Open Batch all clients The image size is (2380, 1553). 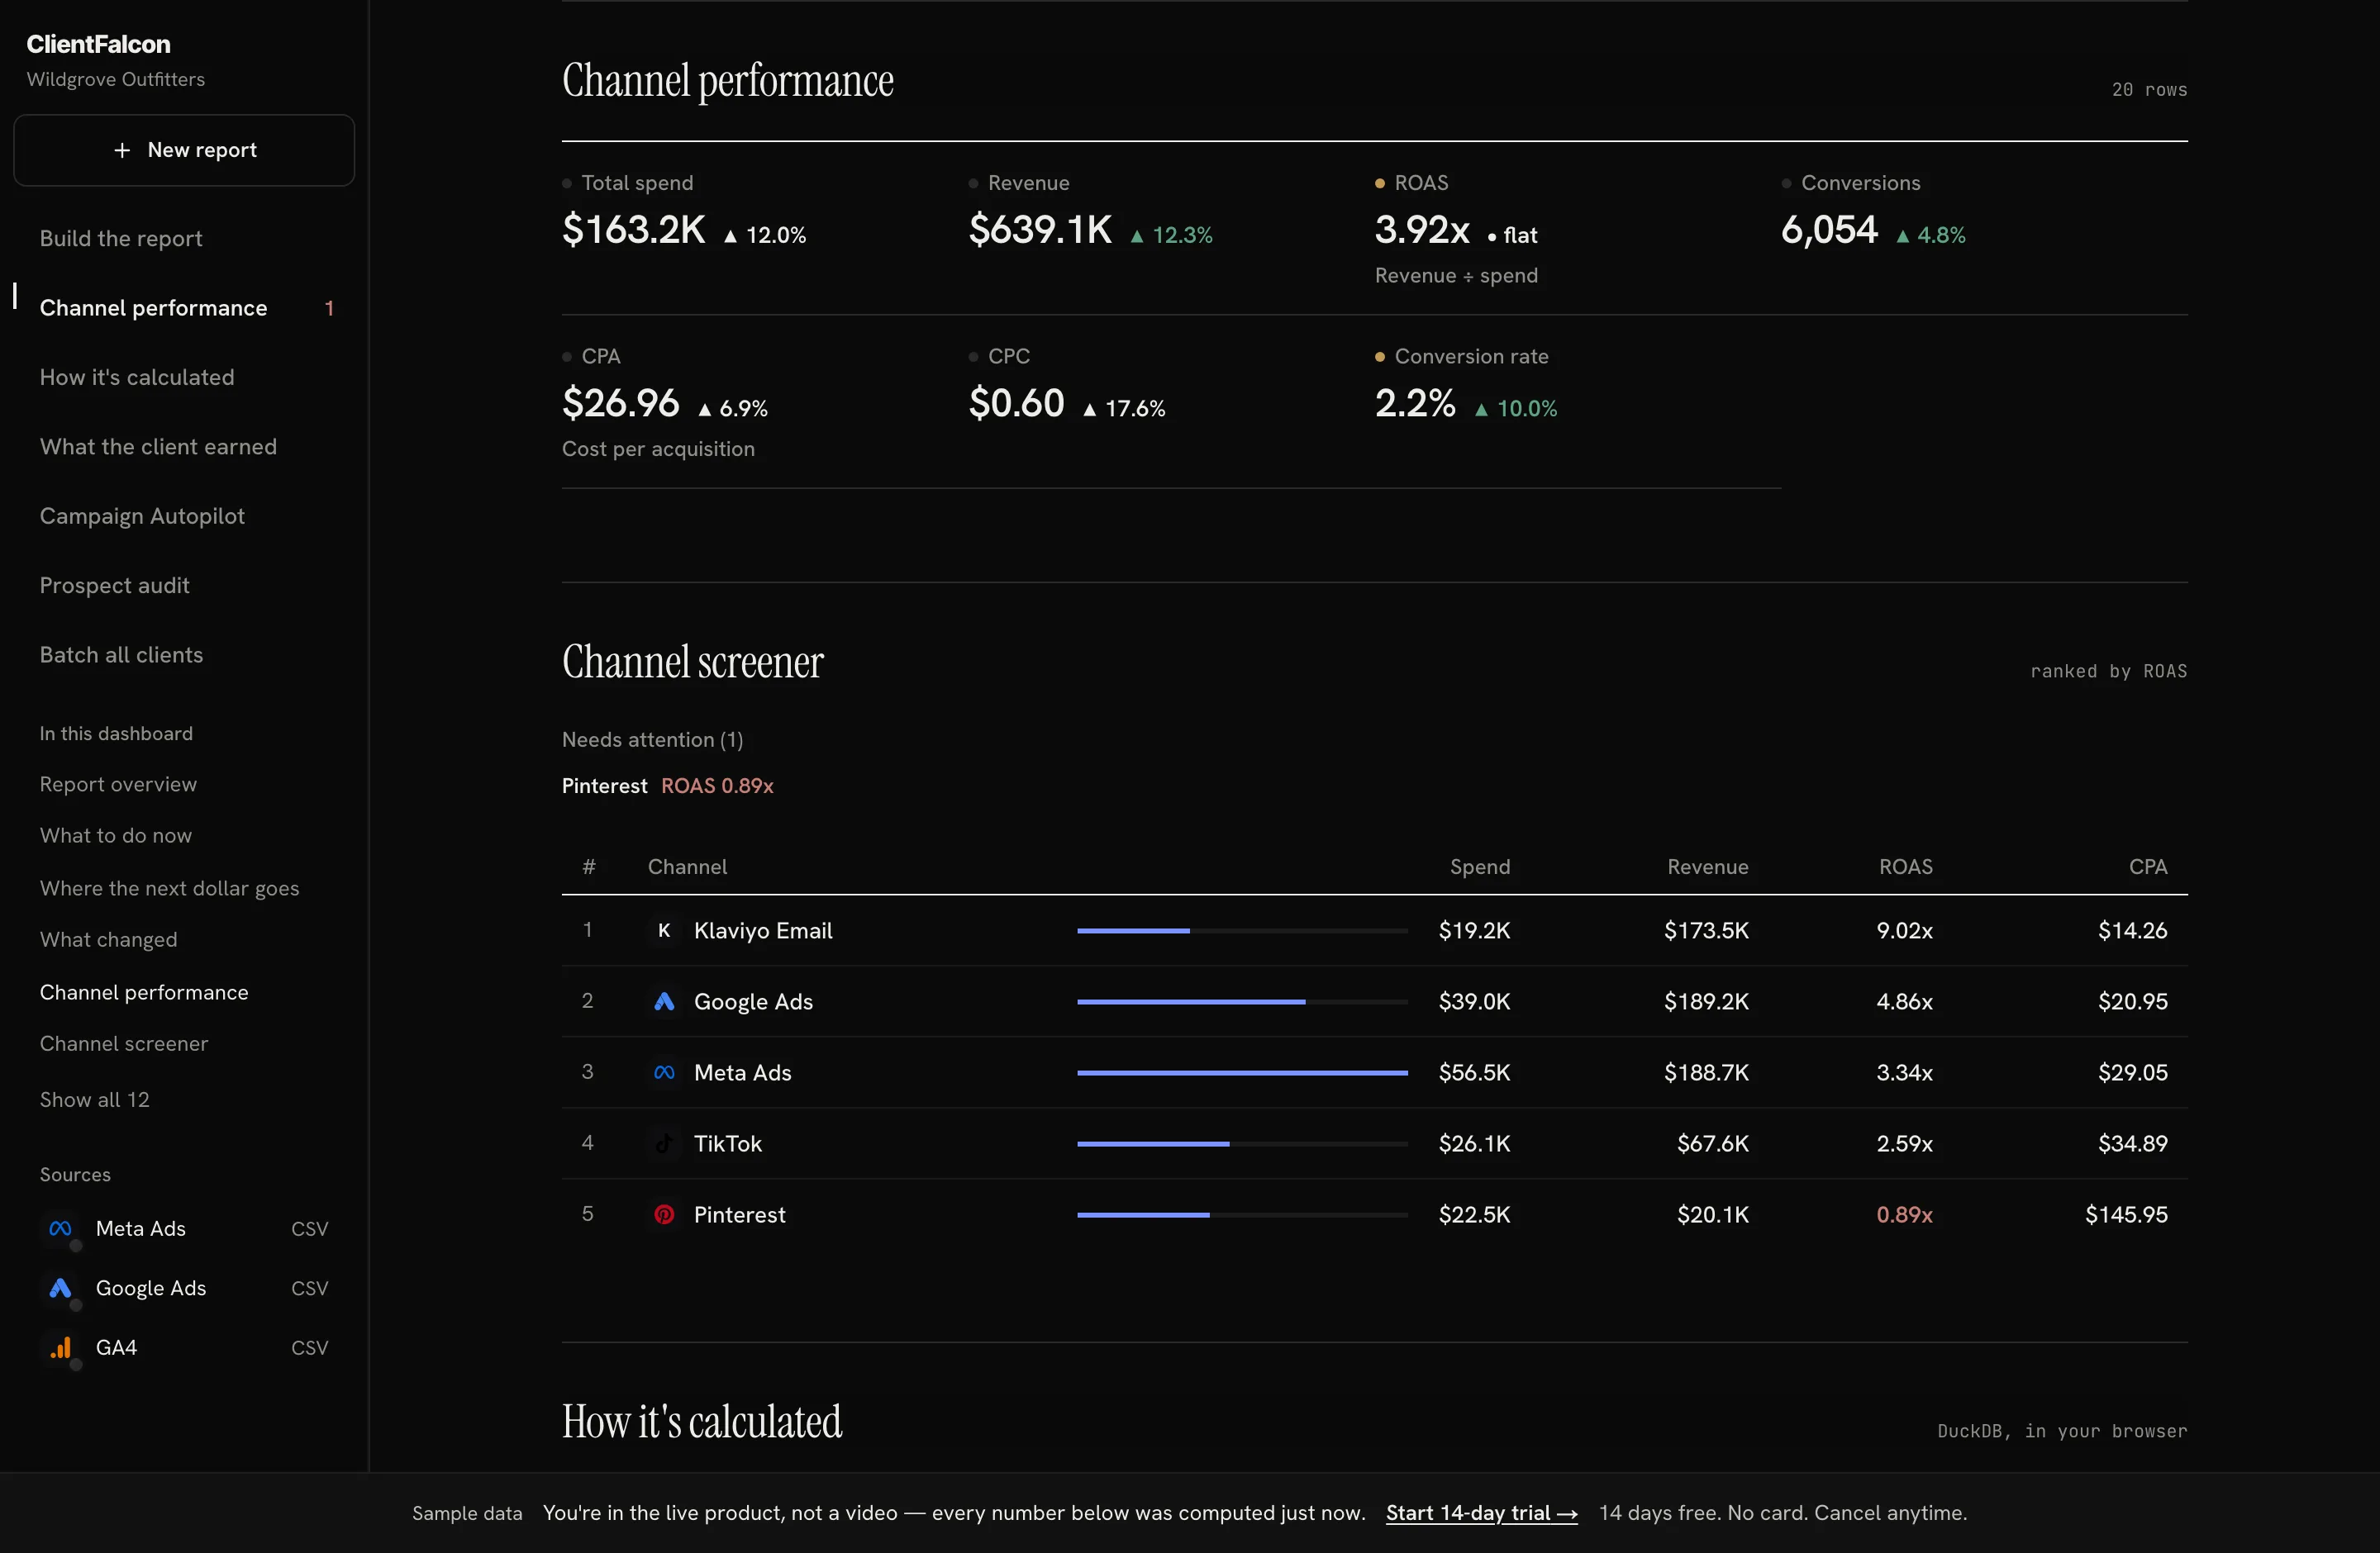[121, 654]
